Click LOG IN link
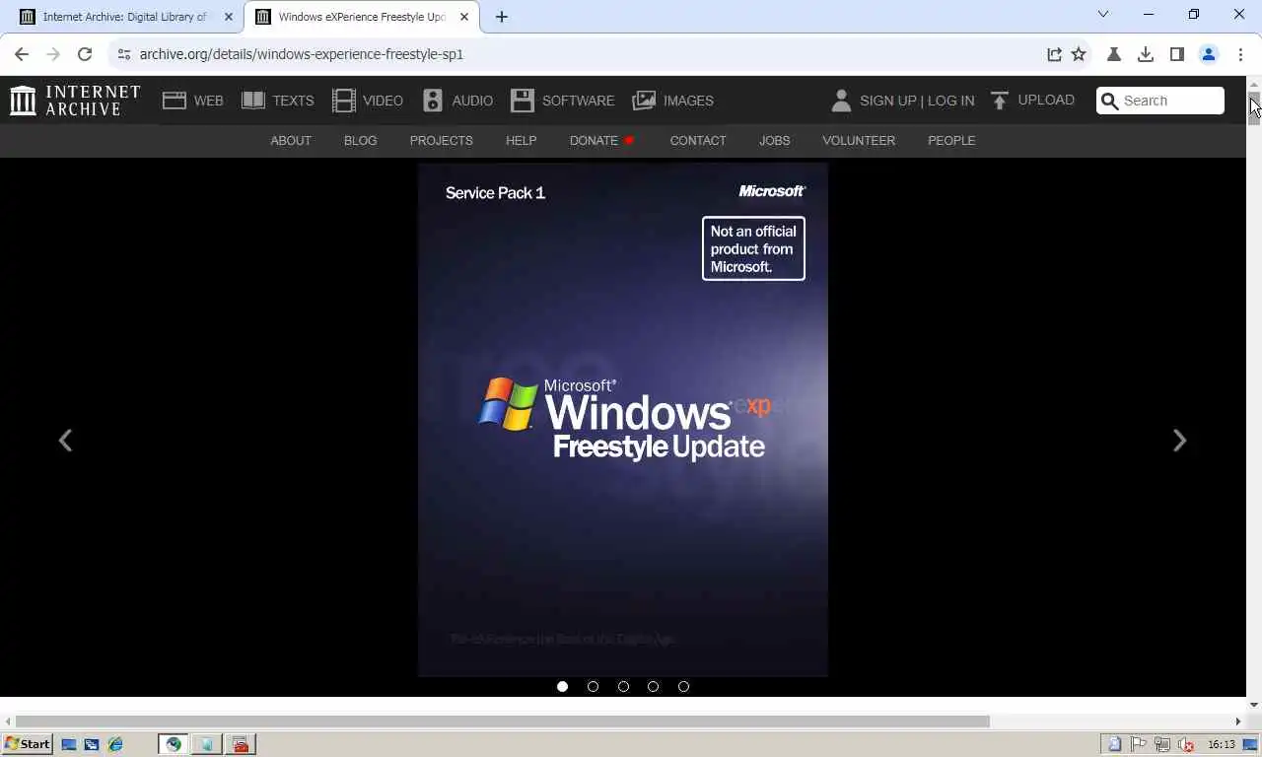 pos(950,101)
